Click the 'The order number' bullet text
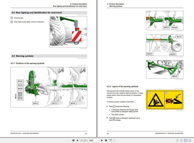The height and width of the screenshot is (143, 194). coord(117,114)
